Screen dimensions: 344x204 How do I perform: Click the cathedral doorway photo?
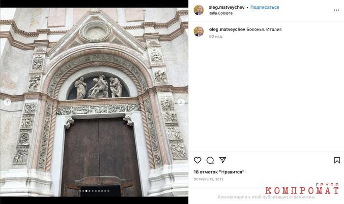(x=94, y=102)
